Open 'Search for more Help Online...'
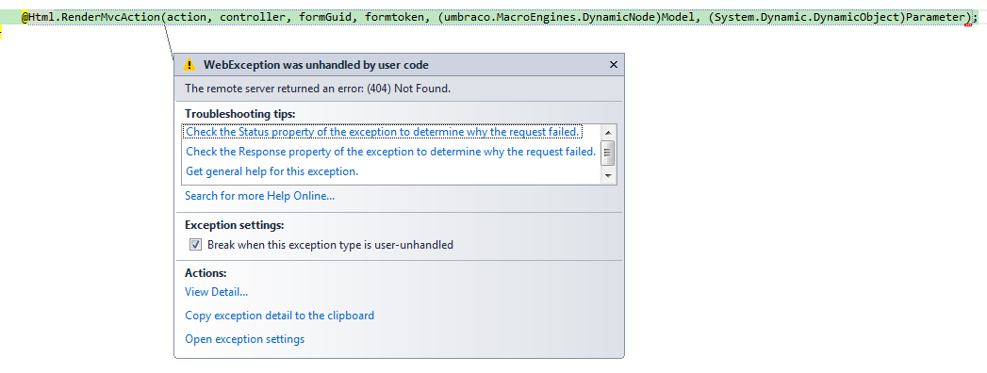Screen dimensions: 987x373 pyautogui.click(x=259, y=196)
